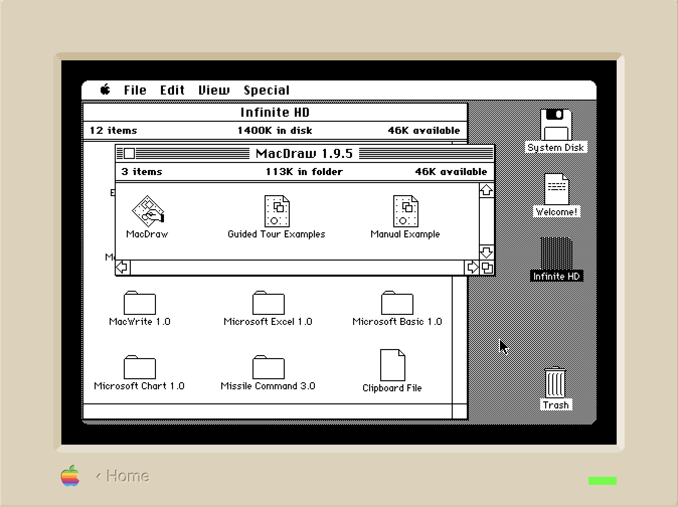Click the '12 items' text in Infinite HD
Screen dimensions: 678x507
click(x=114, y=130)
